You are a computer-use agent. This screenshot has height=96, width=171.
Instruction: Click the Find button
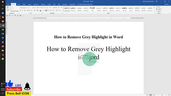[x=158, y=7]
